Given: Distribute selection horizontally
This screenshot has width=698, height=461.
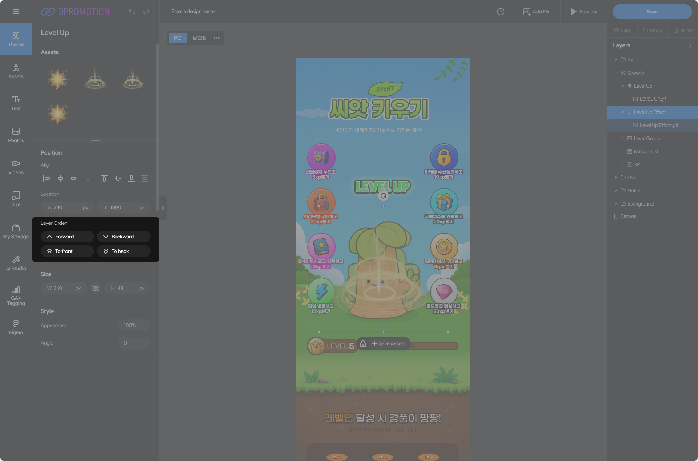Looking at the screenshot, I should (x=88, y=178).
